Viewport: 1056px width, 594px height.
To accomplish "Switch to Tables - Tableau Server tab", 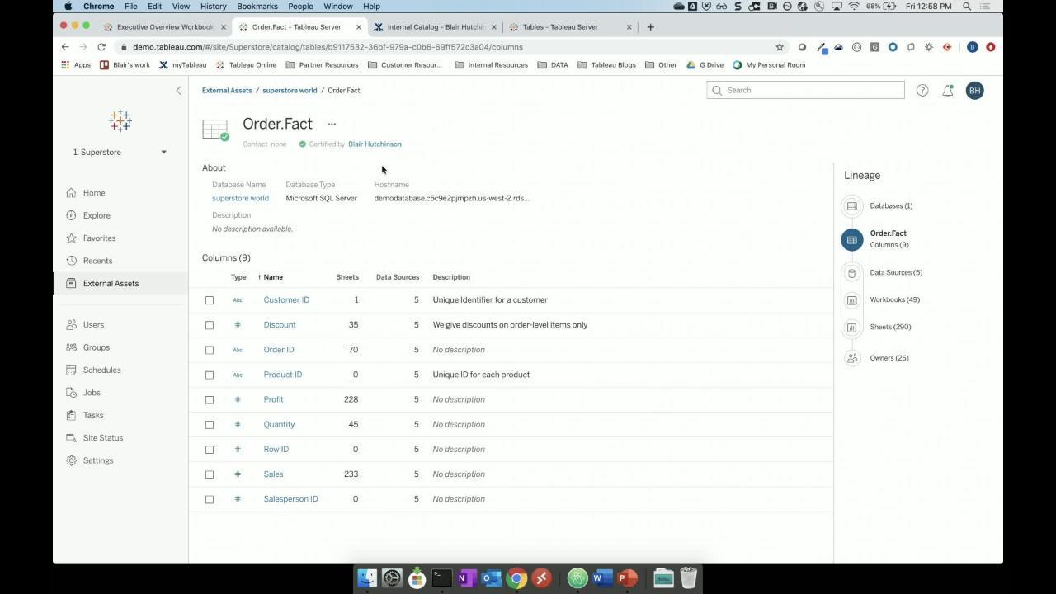I will tap(569, 27).
